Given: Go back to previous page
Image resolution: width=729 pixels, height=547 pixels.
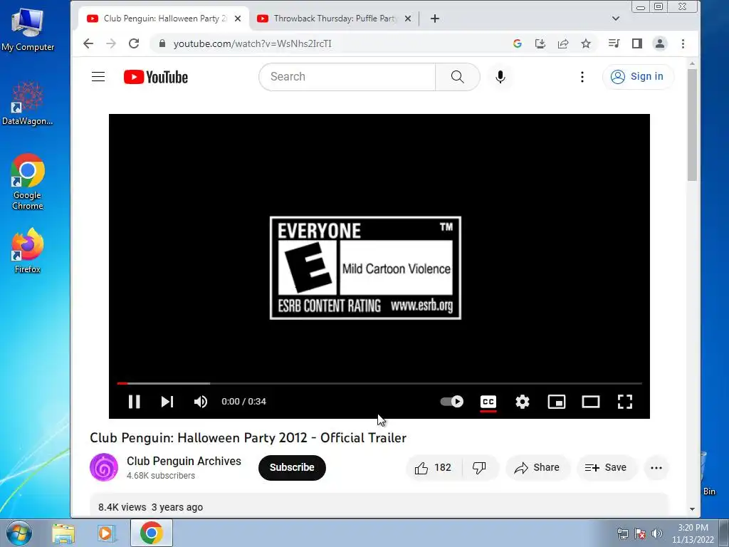Looking at the screenshot, I should point(88,43).
